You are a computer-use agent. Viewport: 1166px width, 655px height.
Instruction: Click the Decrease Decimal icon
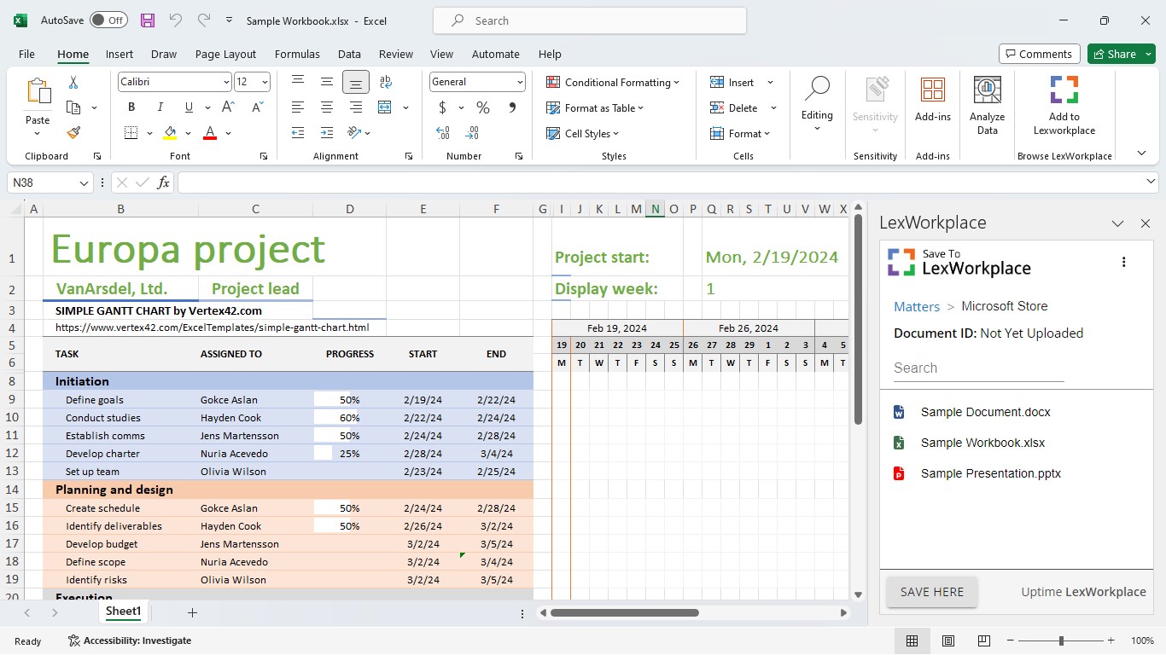(472, 133)
